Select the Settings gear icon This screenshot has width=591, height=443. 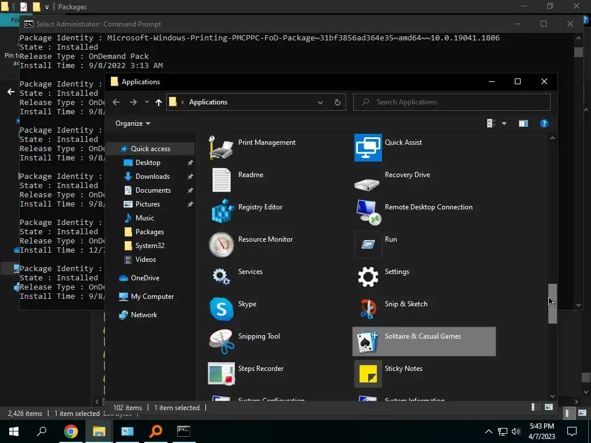(368, 277)
